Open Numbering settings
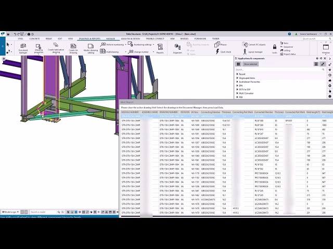This screenshot has width=333, height=249. [x=140, y=45]
